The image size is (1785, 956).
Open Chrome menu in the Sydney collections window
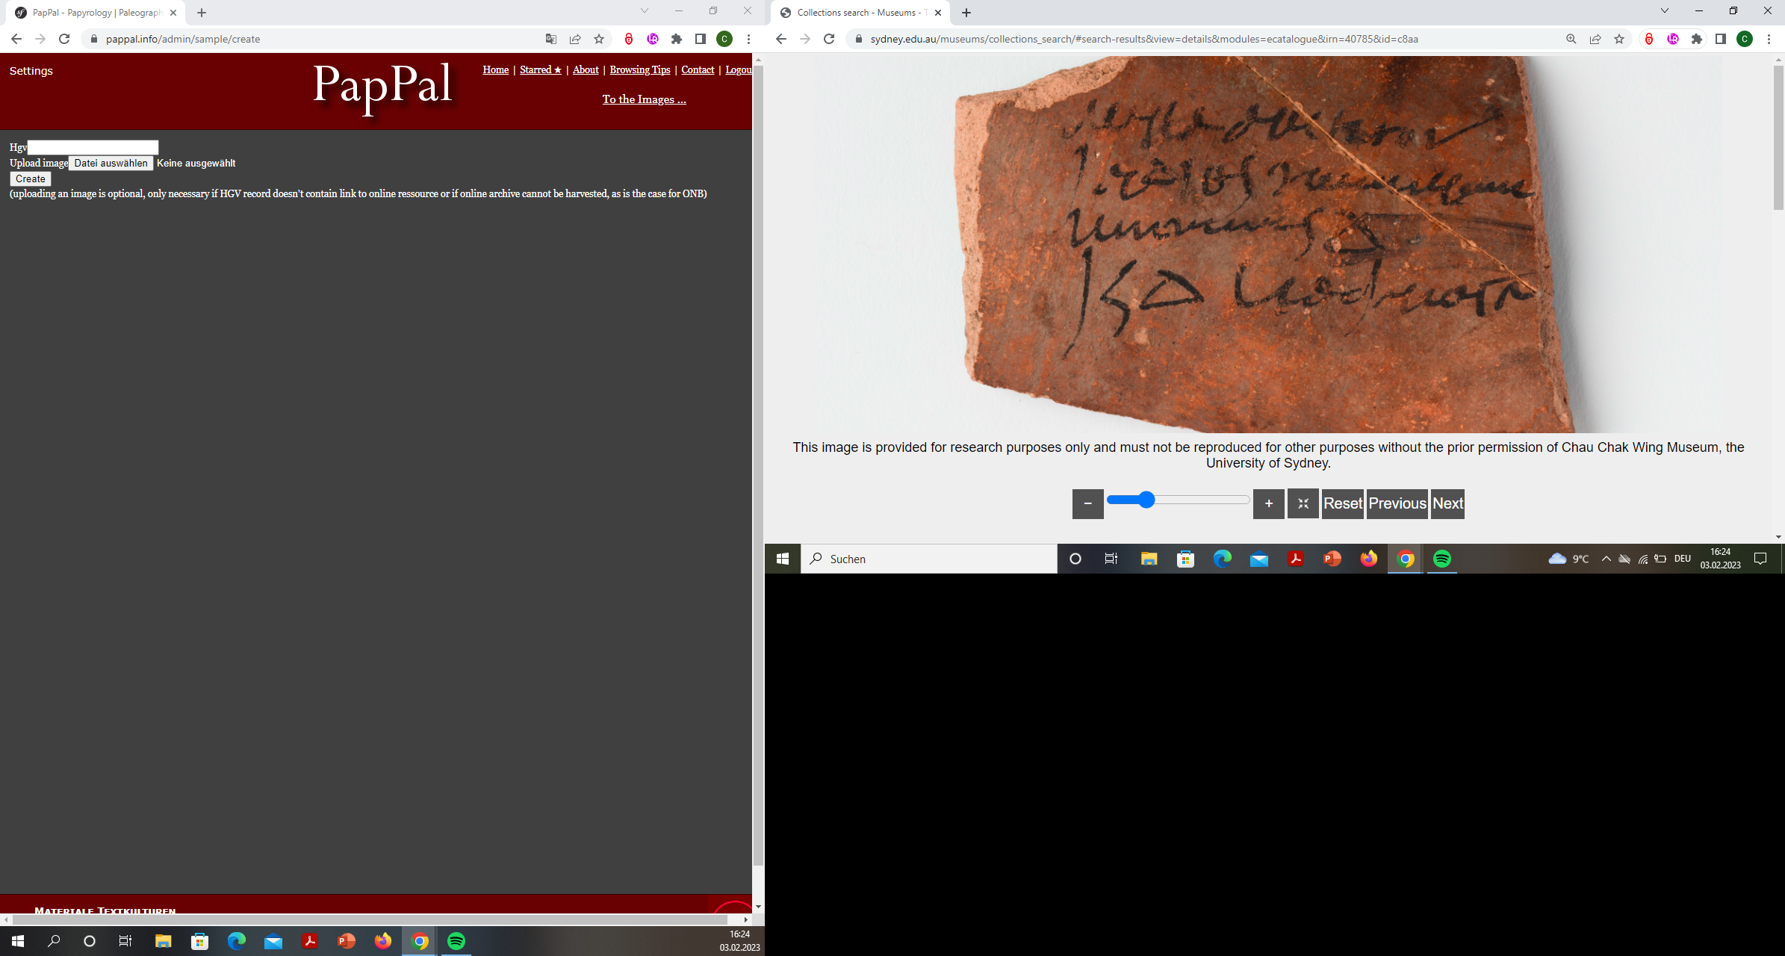pyautogui.click(x=1769, y=39)
